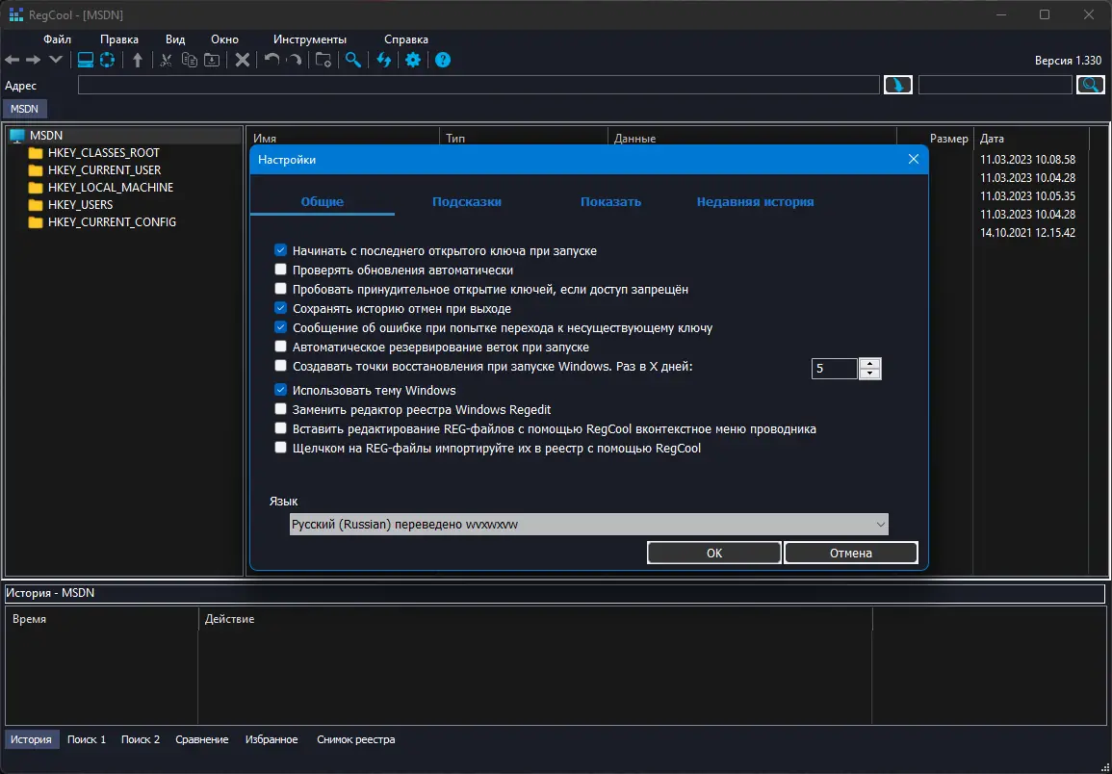Viewport: 1112px width, 774px height.
Task: Click the 'Отмена' button
Action: [x=850, y=553]
